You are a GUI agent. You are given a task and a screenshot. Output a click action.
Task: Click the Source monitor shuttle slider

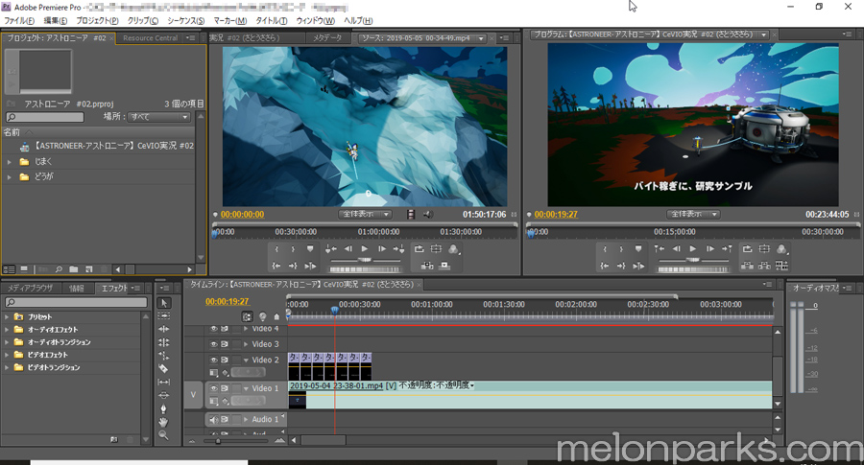click(365, 260)
